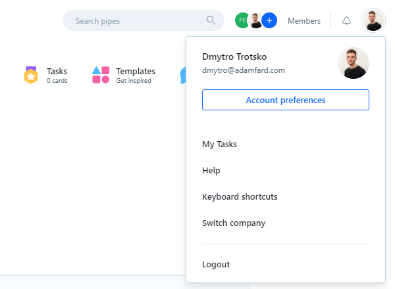Select the green FE member avatar

[242, 20]
